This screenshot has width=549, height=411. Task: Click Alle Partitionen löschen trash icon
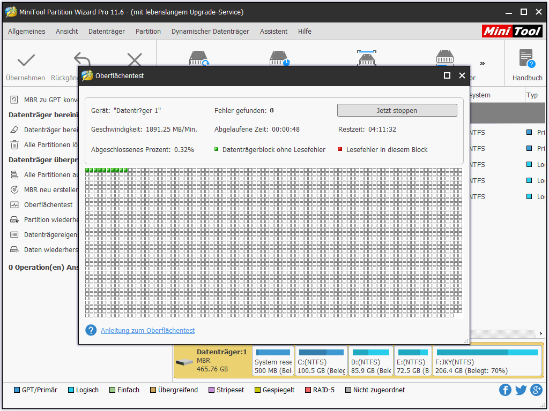pos(14,145)
